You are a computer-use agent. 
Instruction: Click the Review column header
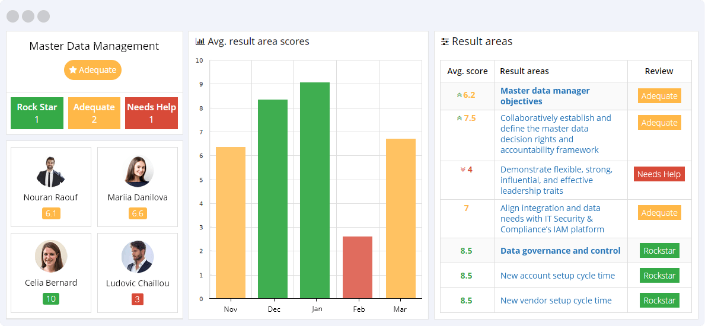[659, 71]
